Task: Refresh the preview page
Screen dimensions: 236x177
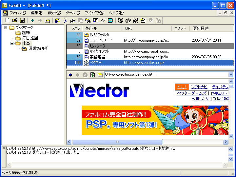Action: coord(92,75)
